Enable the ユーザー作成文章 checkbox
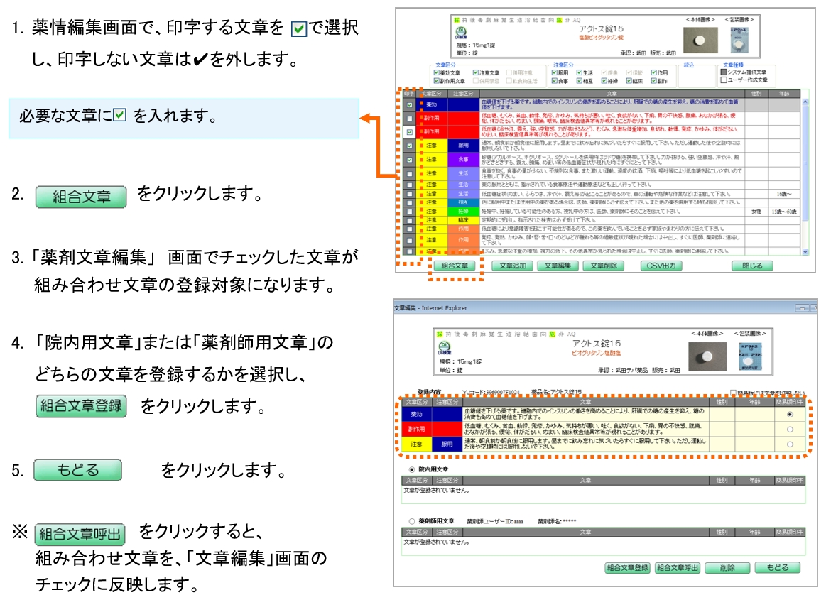This screenshot has width=826, height=595. [x=725, y=80]
